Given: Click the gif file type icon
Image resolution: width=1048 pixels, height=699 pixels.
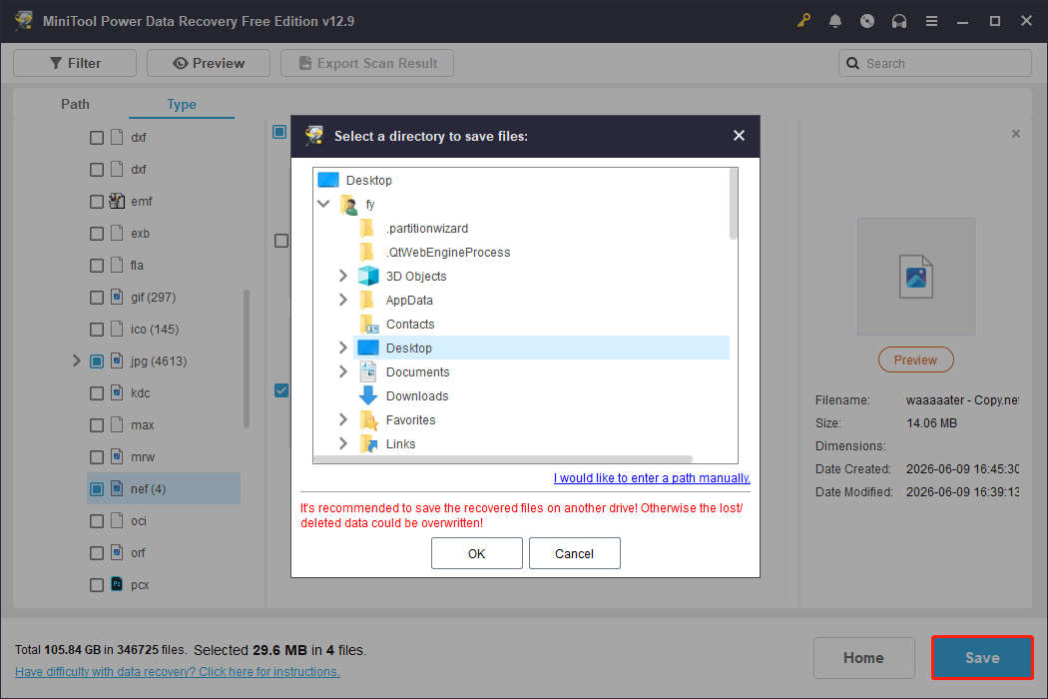Looking at the screenshot, I should [117, 297].
